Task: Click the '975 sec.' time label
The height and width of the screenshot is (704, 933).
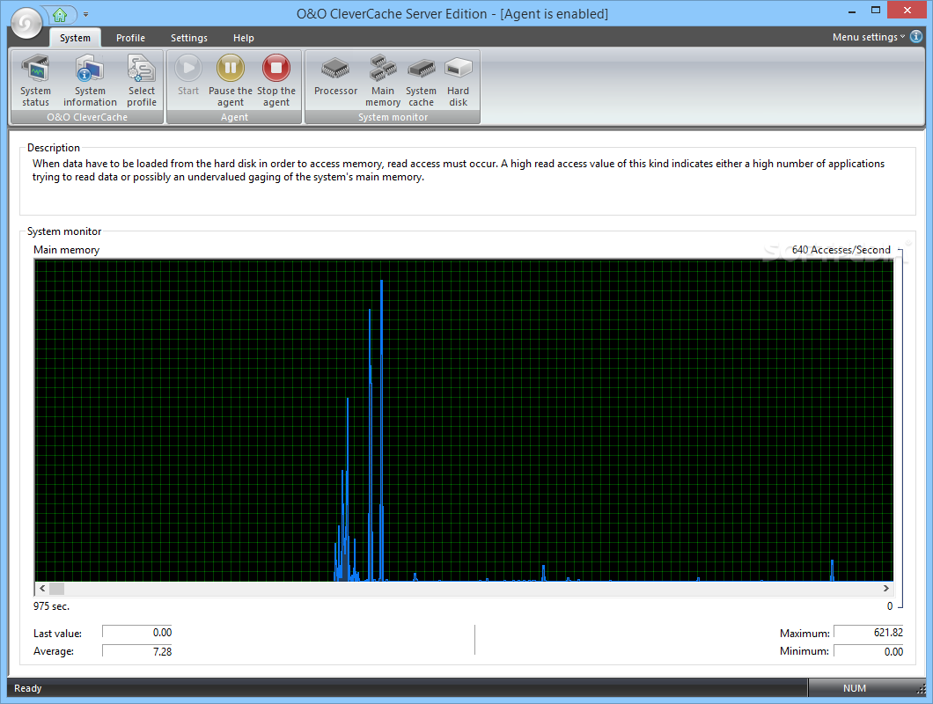Action: pyautogui.click(x=51, y=606)
